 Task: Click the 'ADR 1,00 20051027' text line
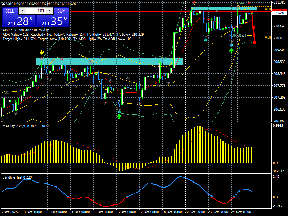(26, 30)
